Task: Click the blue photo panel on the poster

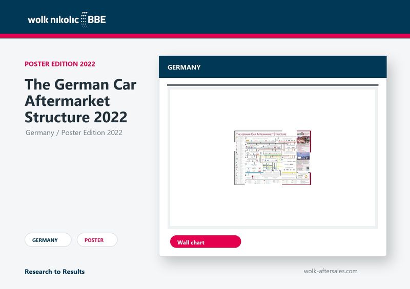Action: pyautogui.click(x=303, y=156)
